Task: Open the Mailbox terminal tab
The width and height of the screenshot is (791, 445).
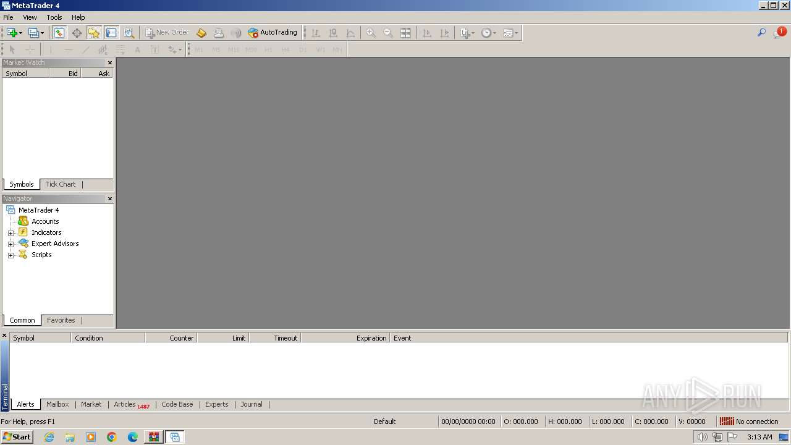Action: pos(57,404)
